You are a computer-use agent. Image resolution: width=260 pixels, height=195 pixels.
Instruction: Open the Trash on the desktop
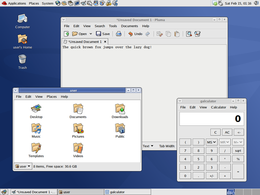click(22, 62)
